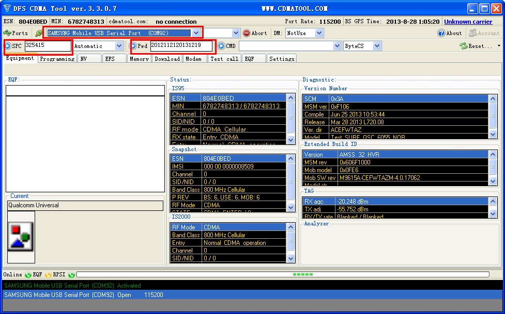Viewport: 505px width, 314px height.
Task: Click the green connect plug icon
Action: tap(39, 33)
